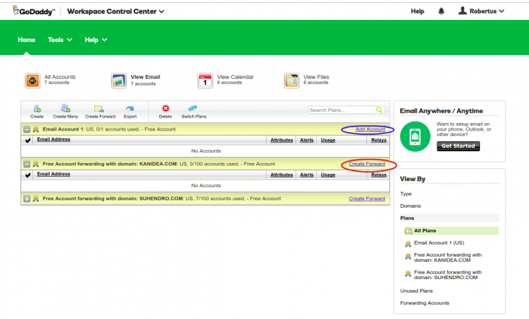Open the Robertus user account dropdown
This screenshot has width=529, height=319.
481,12
